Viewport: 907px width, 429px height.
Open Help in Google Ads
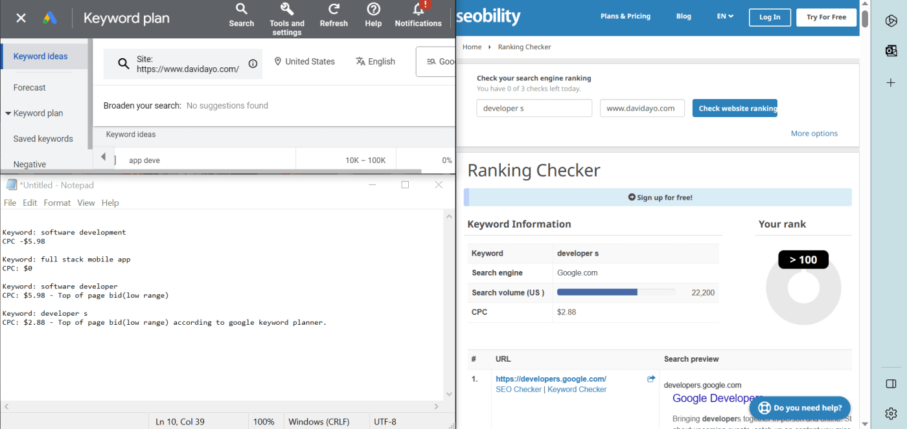(373, 15)
